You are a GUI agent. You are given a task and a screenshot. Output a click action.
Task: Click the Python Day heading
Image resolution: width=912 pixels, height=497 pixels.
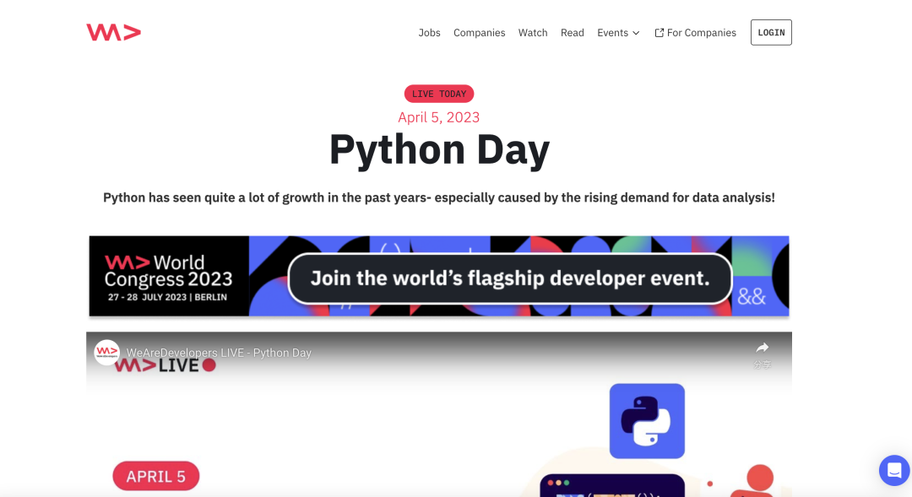tap(439, 150)
